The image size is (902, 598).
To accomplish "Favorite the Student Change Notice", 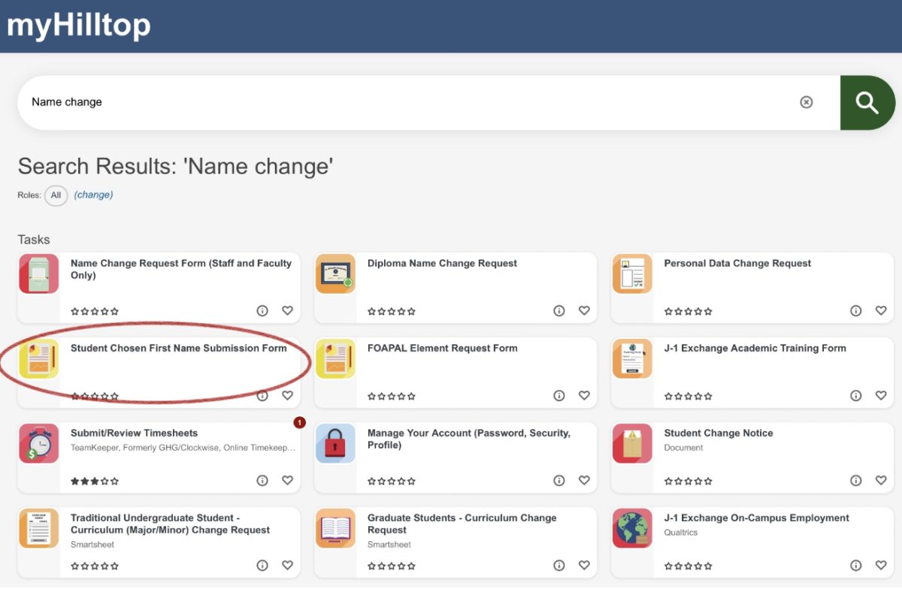I will click(881, 480).
